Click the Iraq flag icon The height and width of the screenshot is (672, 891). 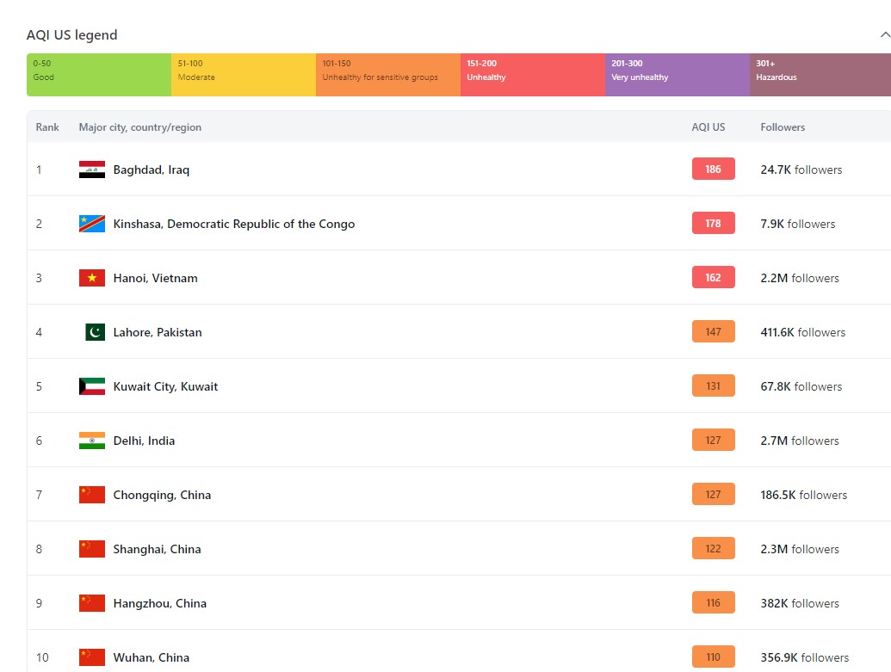coord(92,170)
